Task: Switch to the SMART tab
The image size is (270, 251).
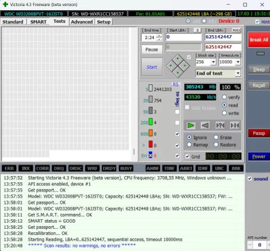Action: [38, 22]
